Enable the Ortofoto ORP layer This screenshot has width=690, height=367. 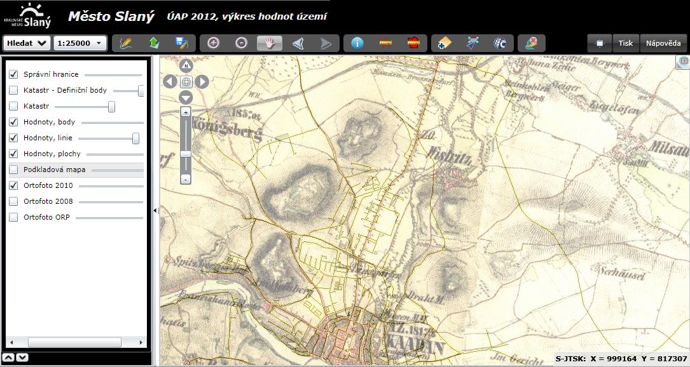pyautogui.click(x=13, y=217)
